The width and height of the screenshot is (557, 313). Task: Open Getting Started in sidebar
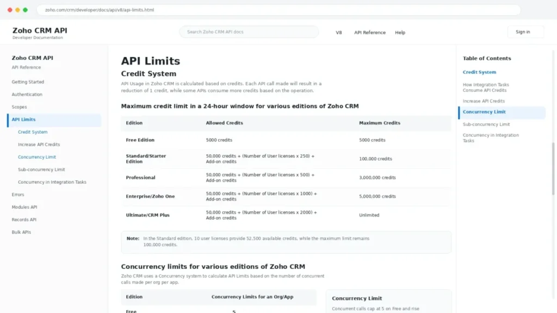28,82
